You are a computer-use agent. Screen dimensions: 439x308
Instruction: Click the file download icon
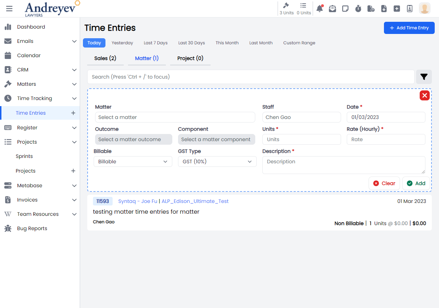coord(384,9)
